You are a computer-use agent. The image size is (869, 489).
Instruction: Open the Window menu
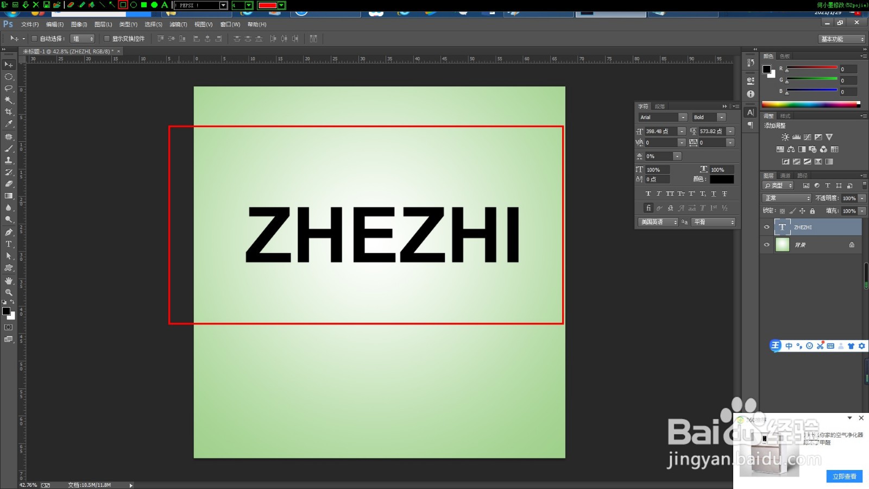tap(230, 24)
